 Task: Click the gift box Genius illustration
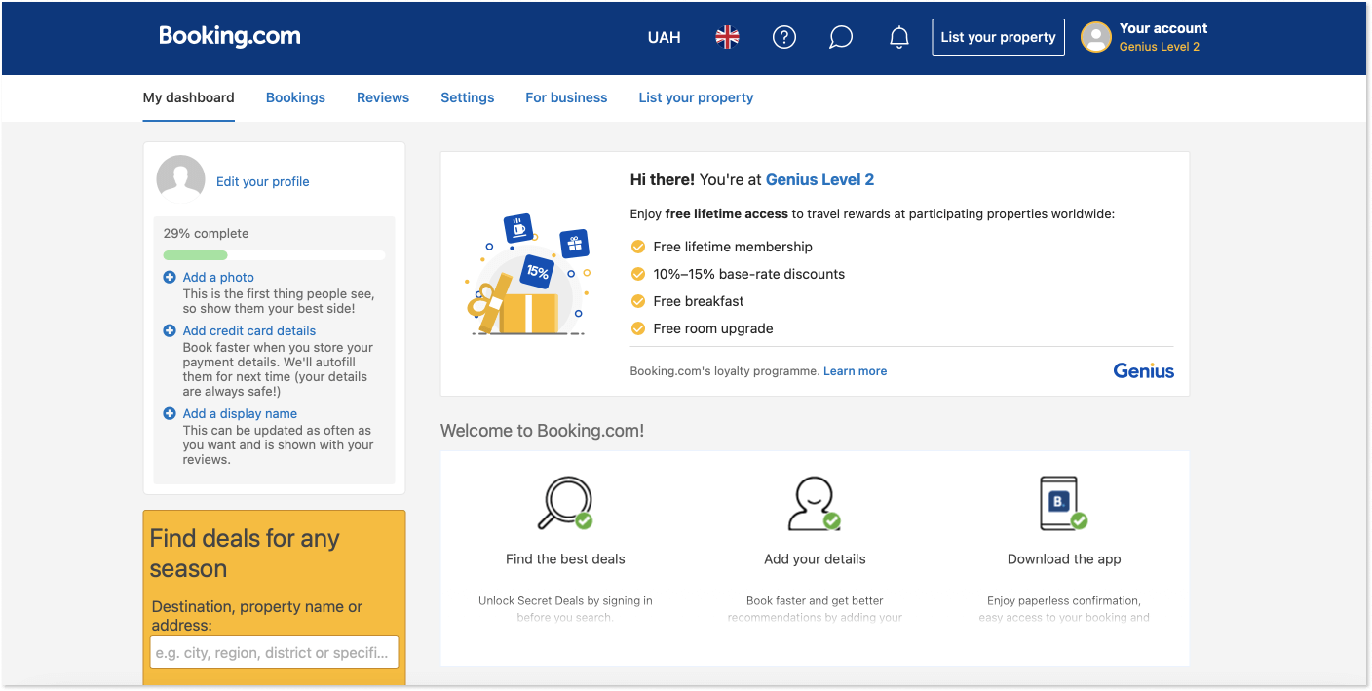pyautogui.click(x=527, y=275)
